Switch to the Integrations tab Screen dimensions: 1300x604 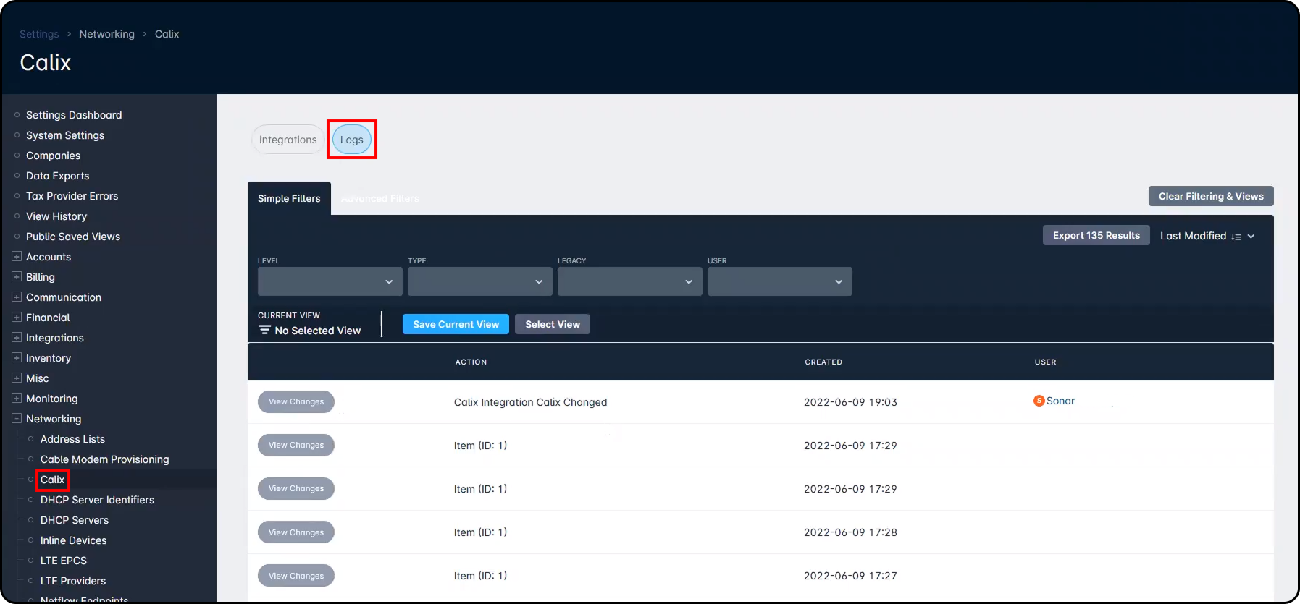click(288, 140)
